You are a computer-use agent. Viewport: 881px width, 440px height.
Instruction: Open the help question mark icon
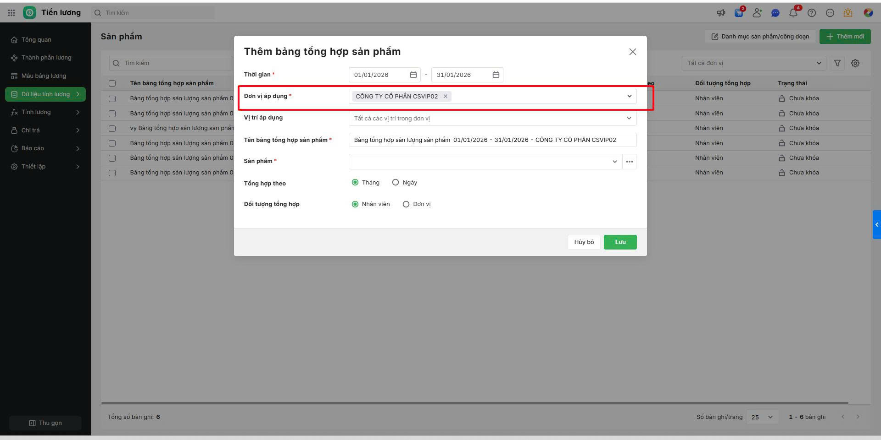pos(812,13)
